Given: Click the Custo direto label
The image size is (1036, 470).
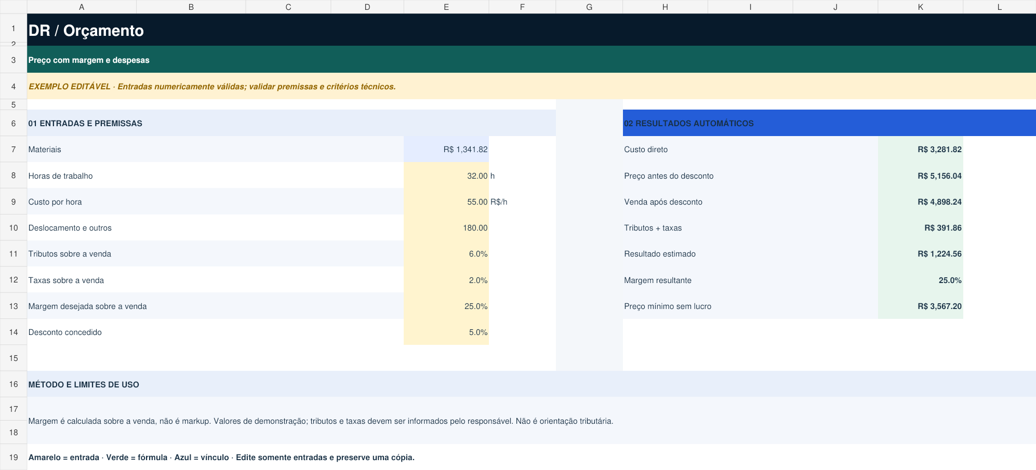Looking at the screenshot, I should pos(750,149).
